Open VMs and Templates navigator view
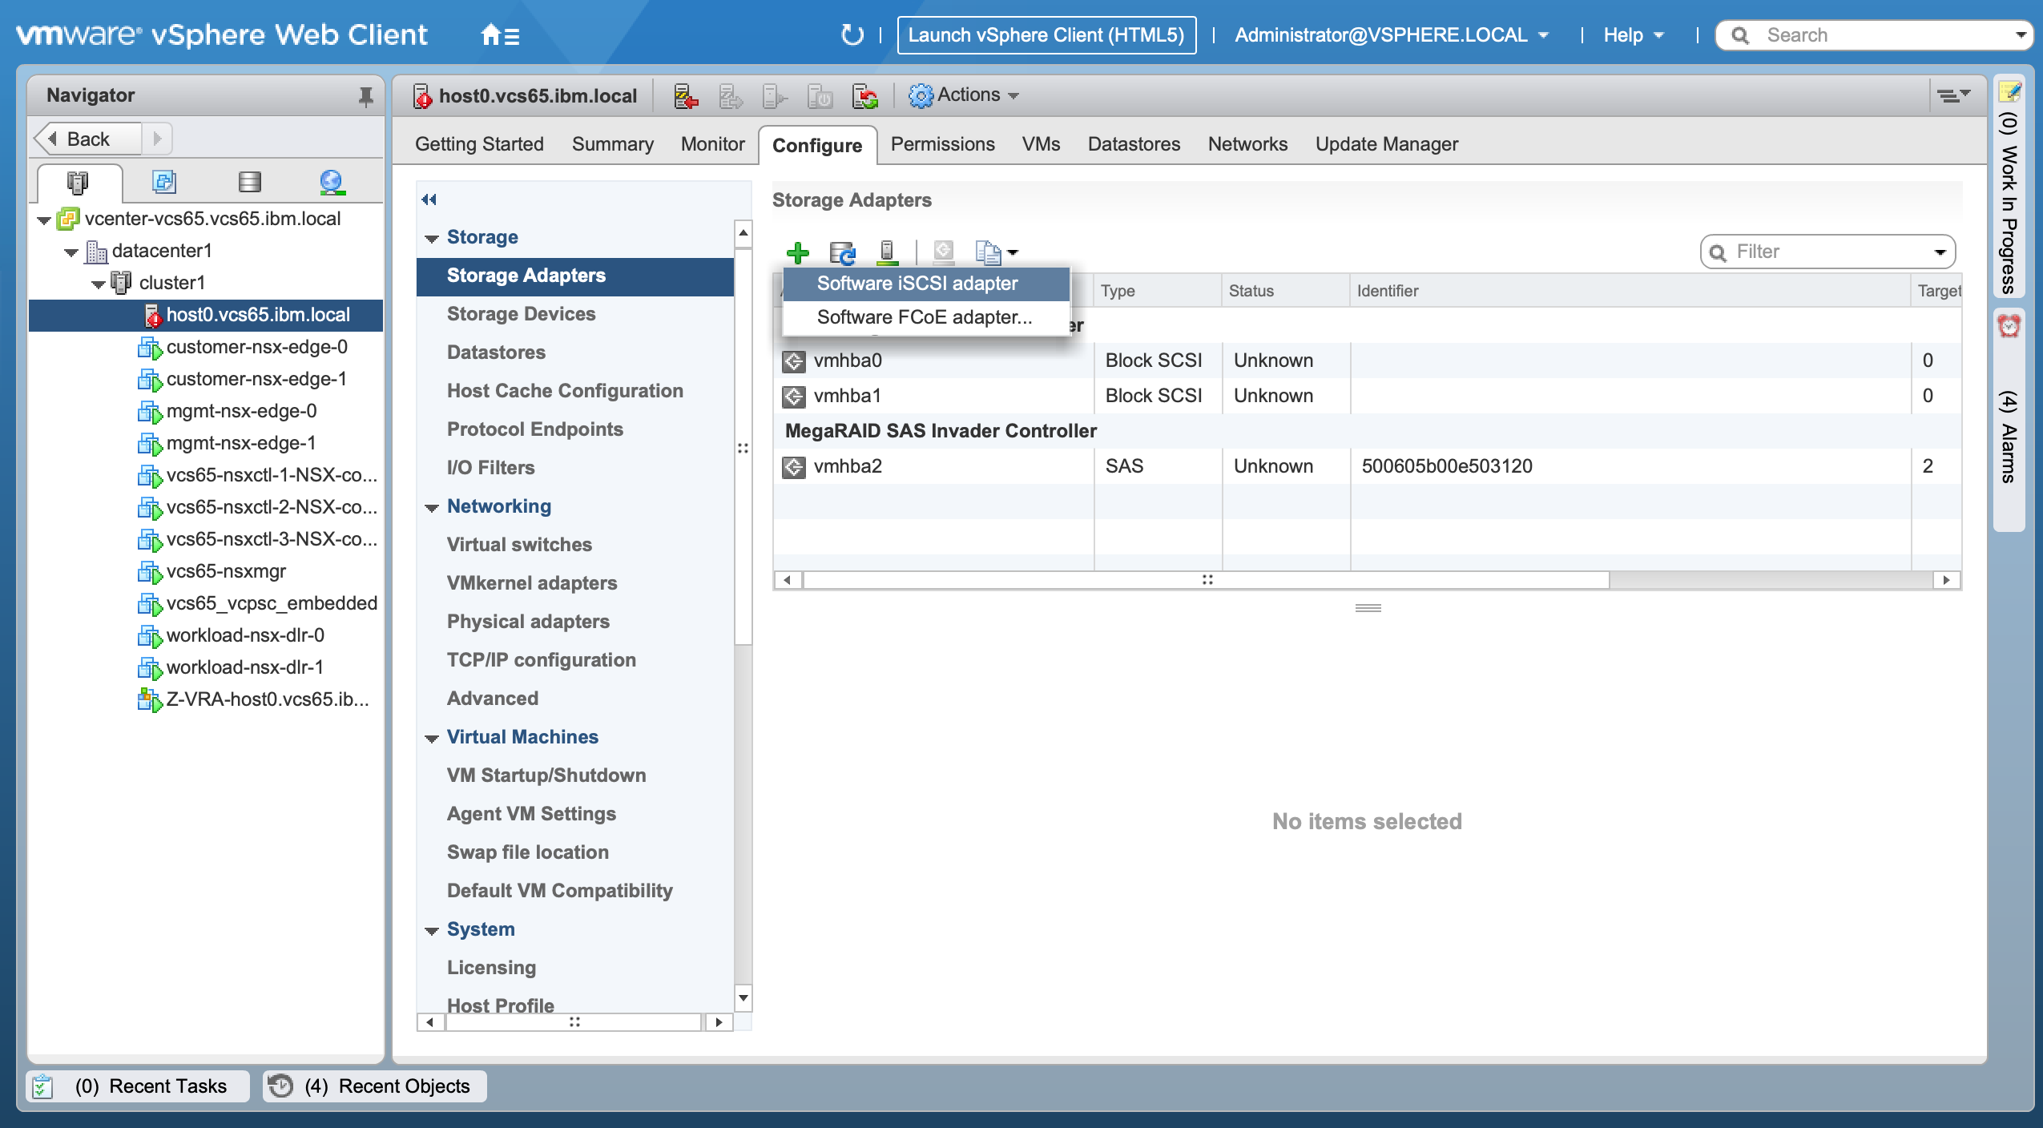 pos(163,182)
